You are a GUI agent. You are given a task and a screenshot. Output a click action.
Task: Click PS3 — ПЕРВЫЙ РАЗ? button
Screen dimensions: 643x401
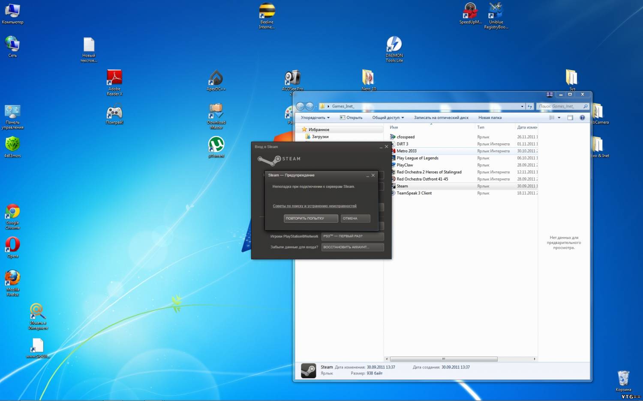click(x=352, y=236)
